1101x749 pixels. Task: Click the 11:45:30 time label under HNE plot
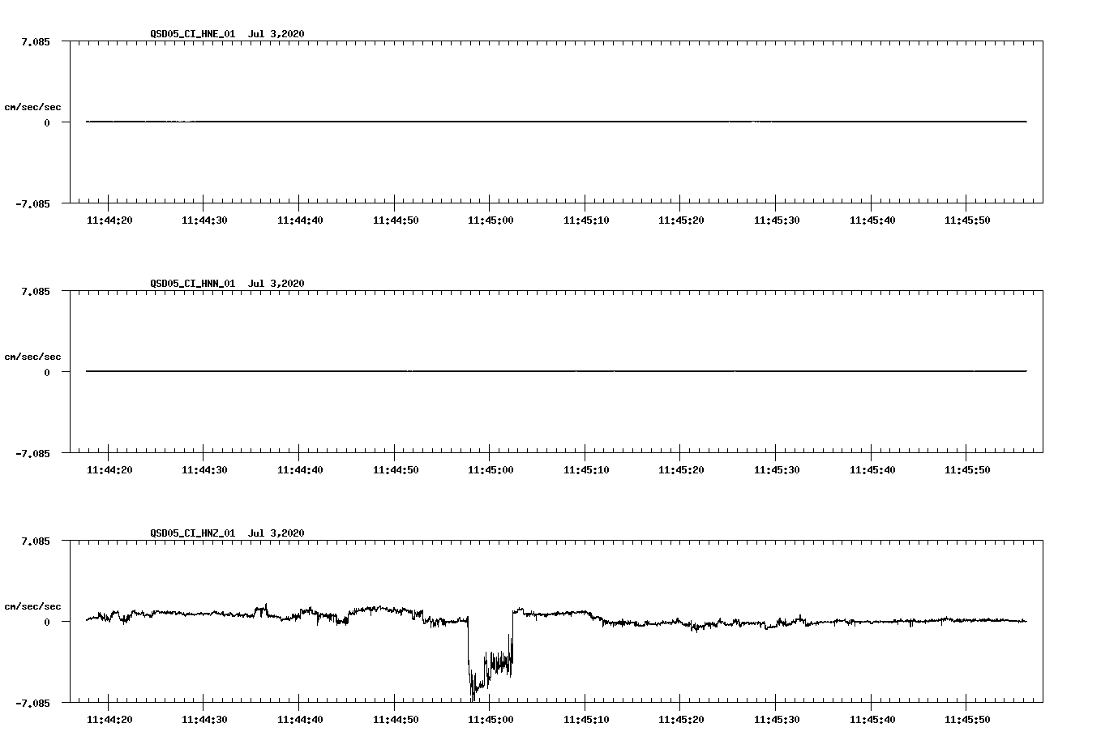pos(777,220)
